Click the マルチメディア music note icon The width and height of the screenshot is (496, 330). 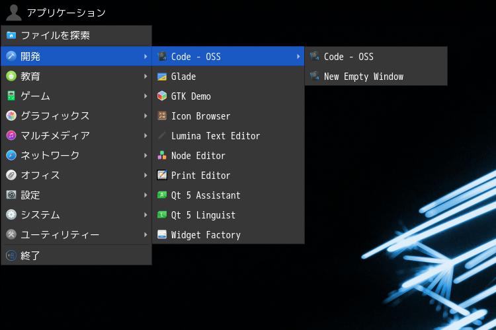[x=11, y=135]
